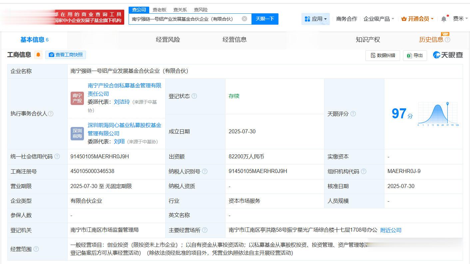
Task: Click the 天眼一下 search button
Action: 265,19
